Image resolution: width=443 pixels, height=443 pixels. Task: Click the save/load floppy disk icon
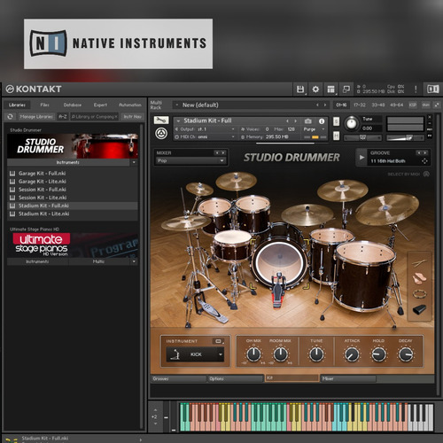[300, 89]
